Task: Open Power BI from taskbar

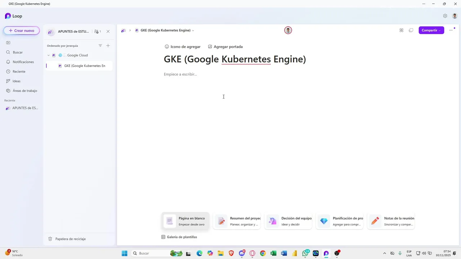Action: tap(294, 253)
